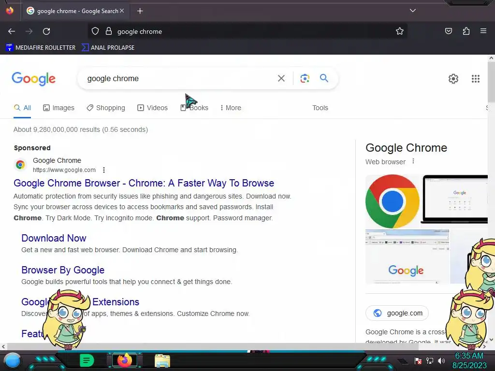Click the Firefox taskbar button

[125, 360]
